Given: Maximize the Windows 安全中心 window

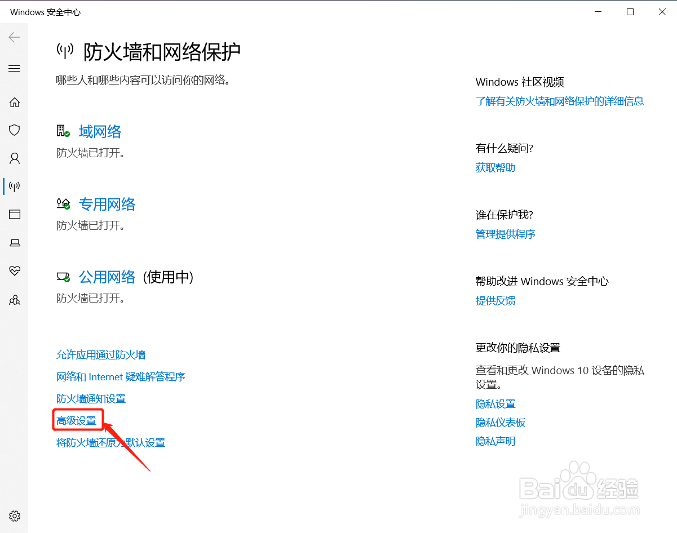Looking at the screenshot, I should pos(630,12).
